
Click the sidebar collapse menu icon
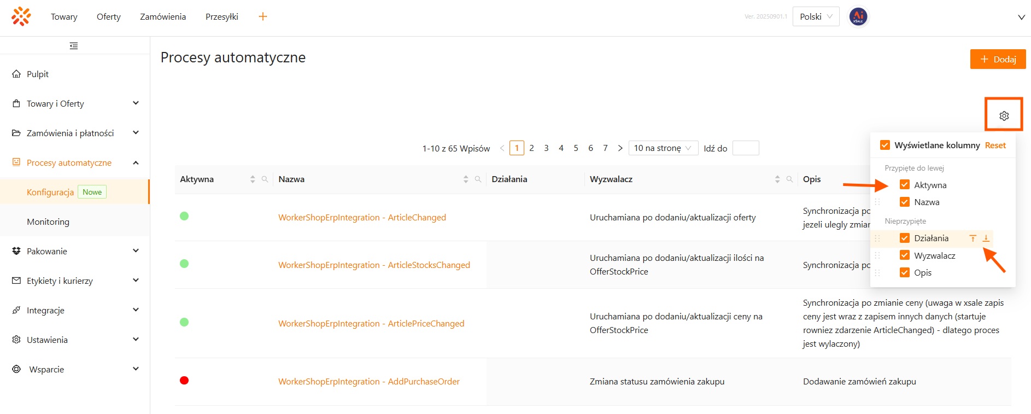point(74,46)
